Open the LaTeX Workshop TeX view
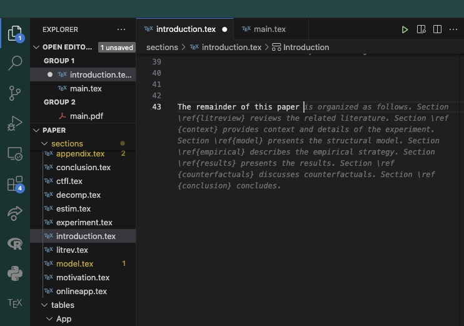This screenshot has width=464, height=326. 15,303
